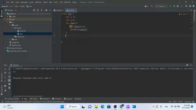Start debugging with the bug icon

pos(174,6)
